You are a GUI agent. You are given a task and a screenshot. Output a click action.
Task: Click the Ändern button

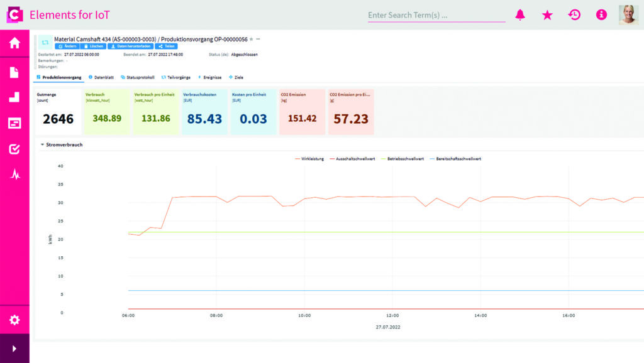[67, 46]
